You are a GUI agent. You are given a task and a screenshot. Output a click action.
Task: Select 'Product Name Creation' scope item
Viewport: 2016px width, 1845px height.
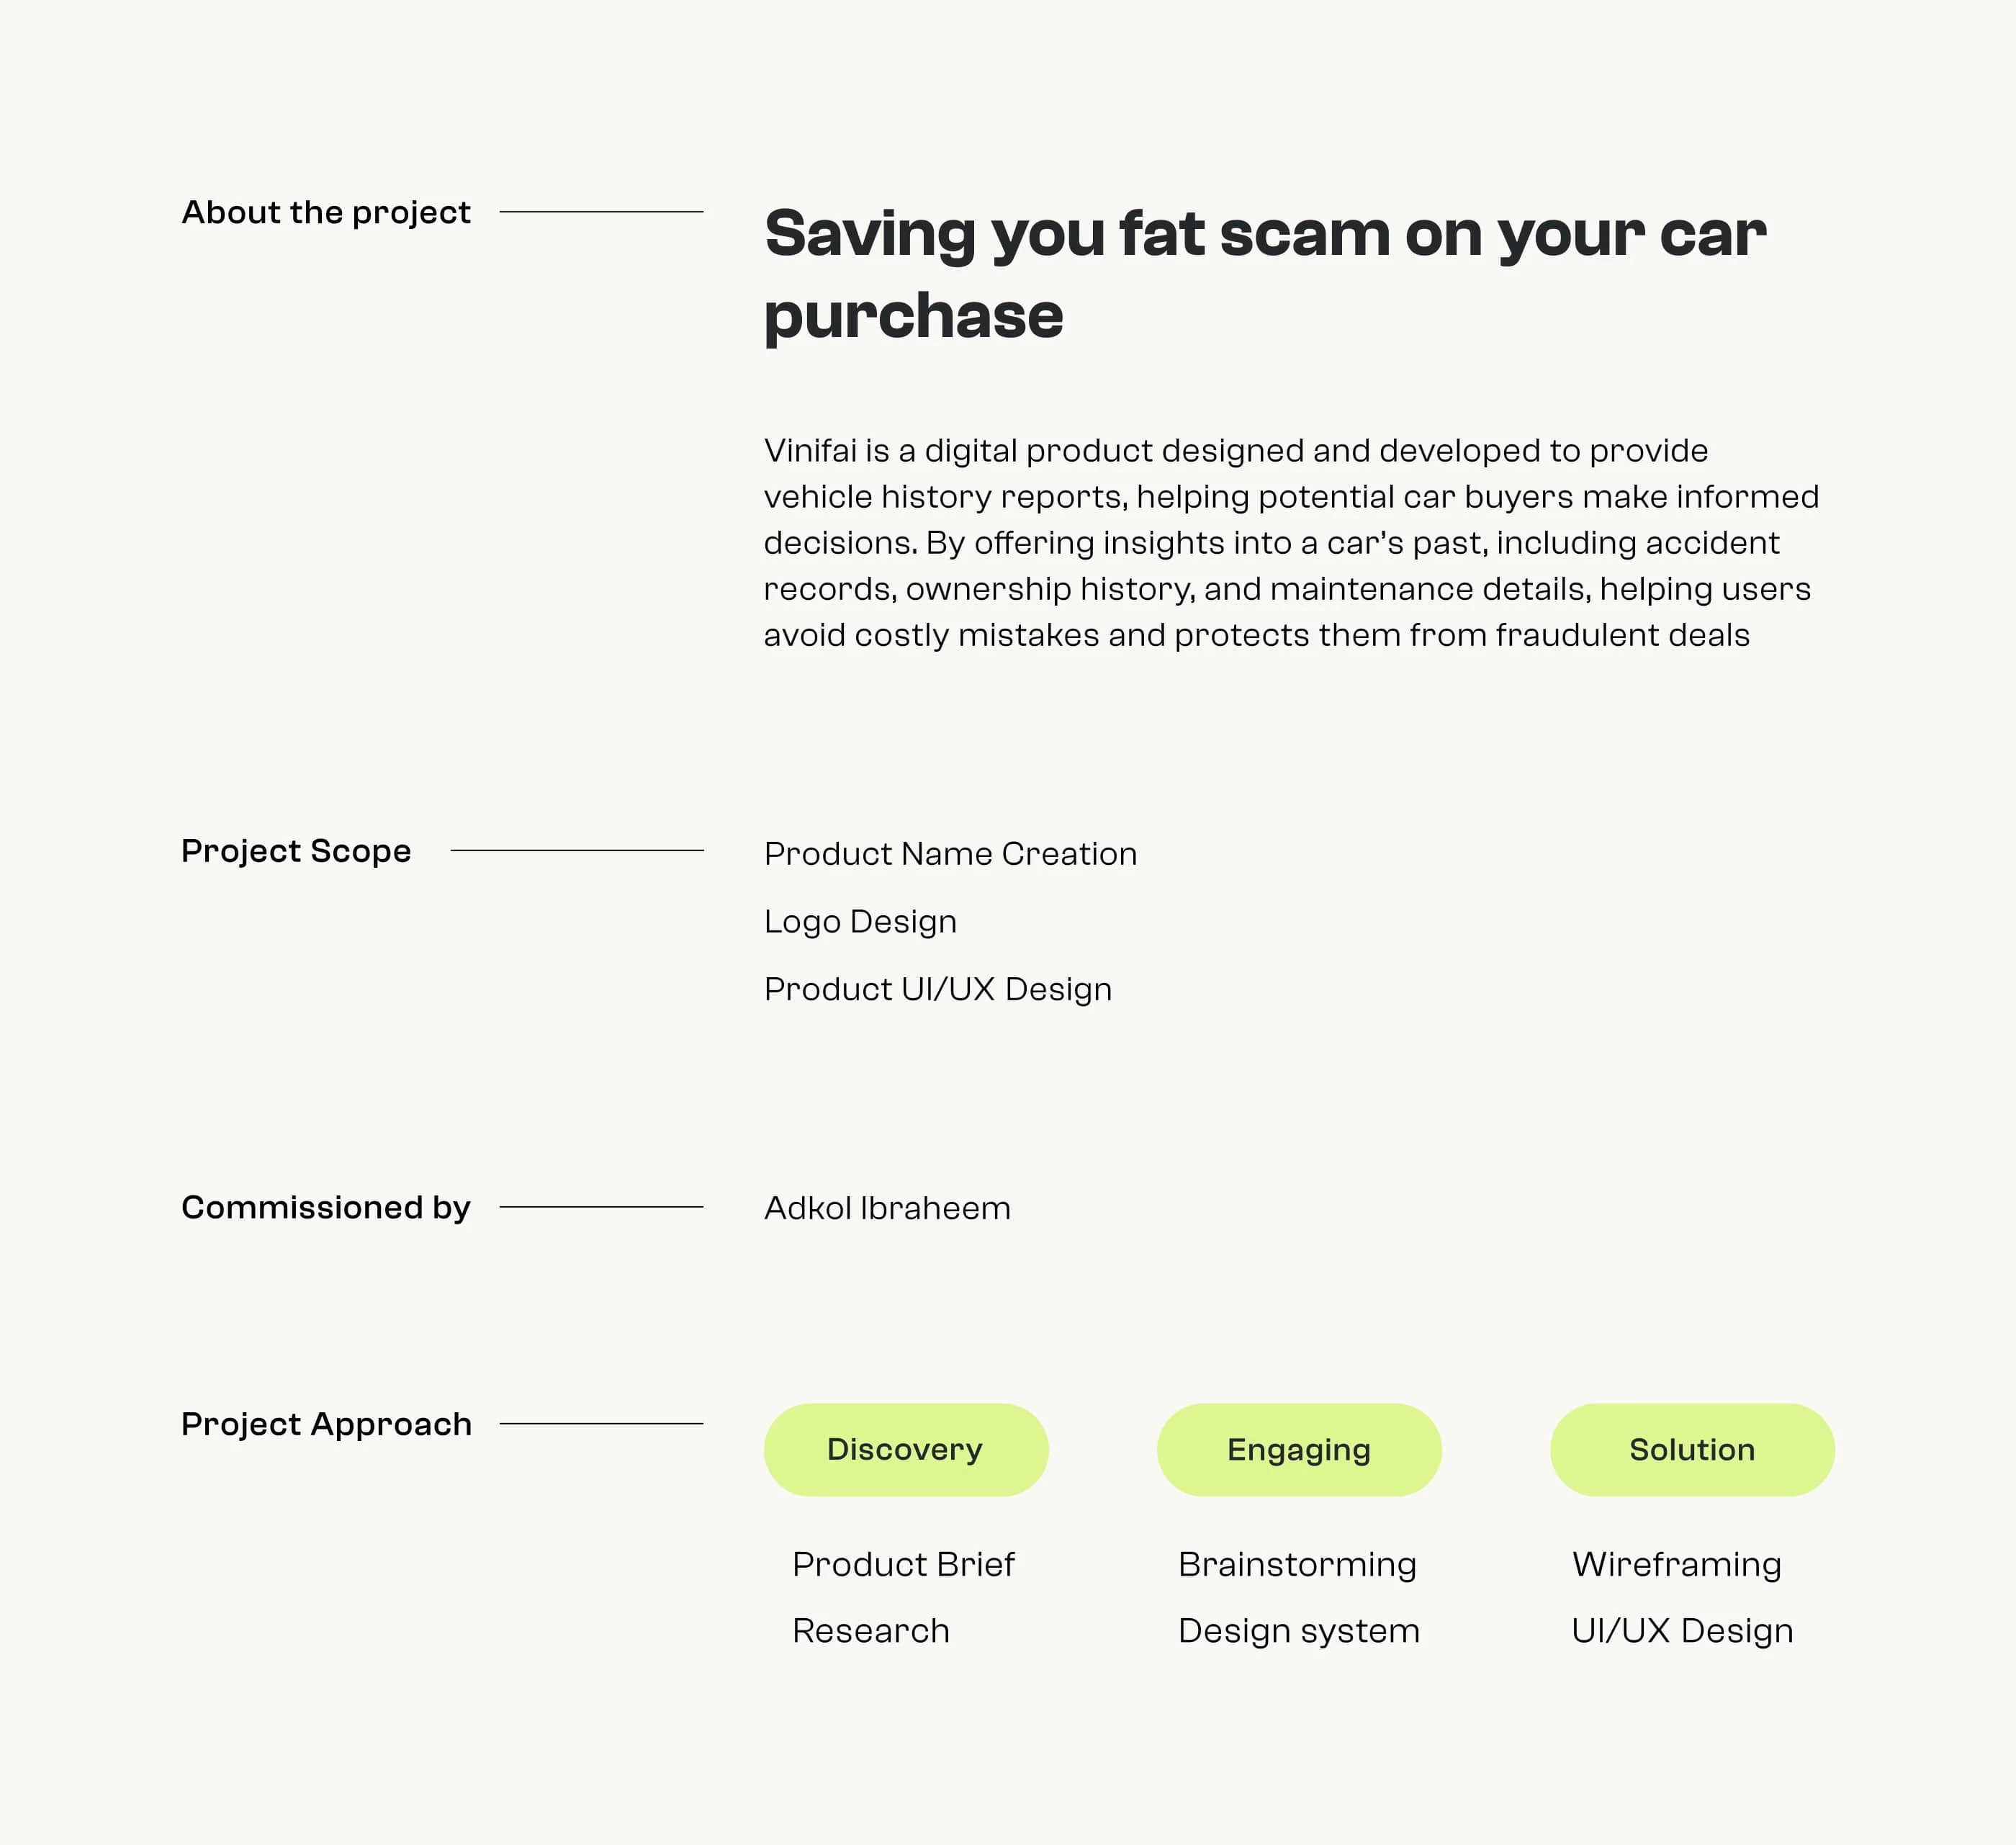[950, 854]
